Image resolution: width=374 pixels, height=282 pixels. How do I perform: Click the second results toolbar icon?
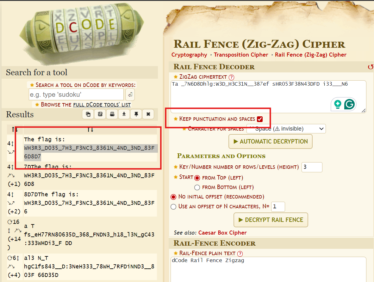[x=100, y=114]
